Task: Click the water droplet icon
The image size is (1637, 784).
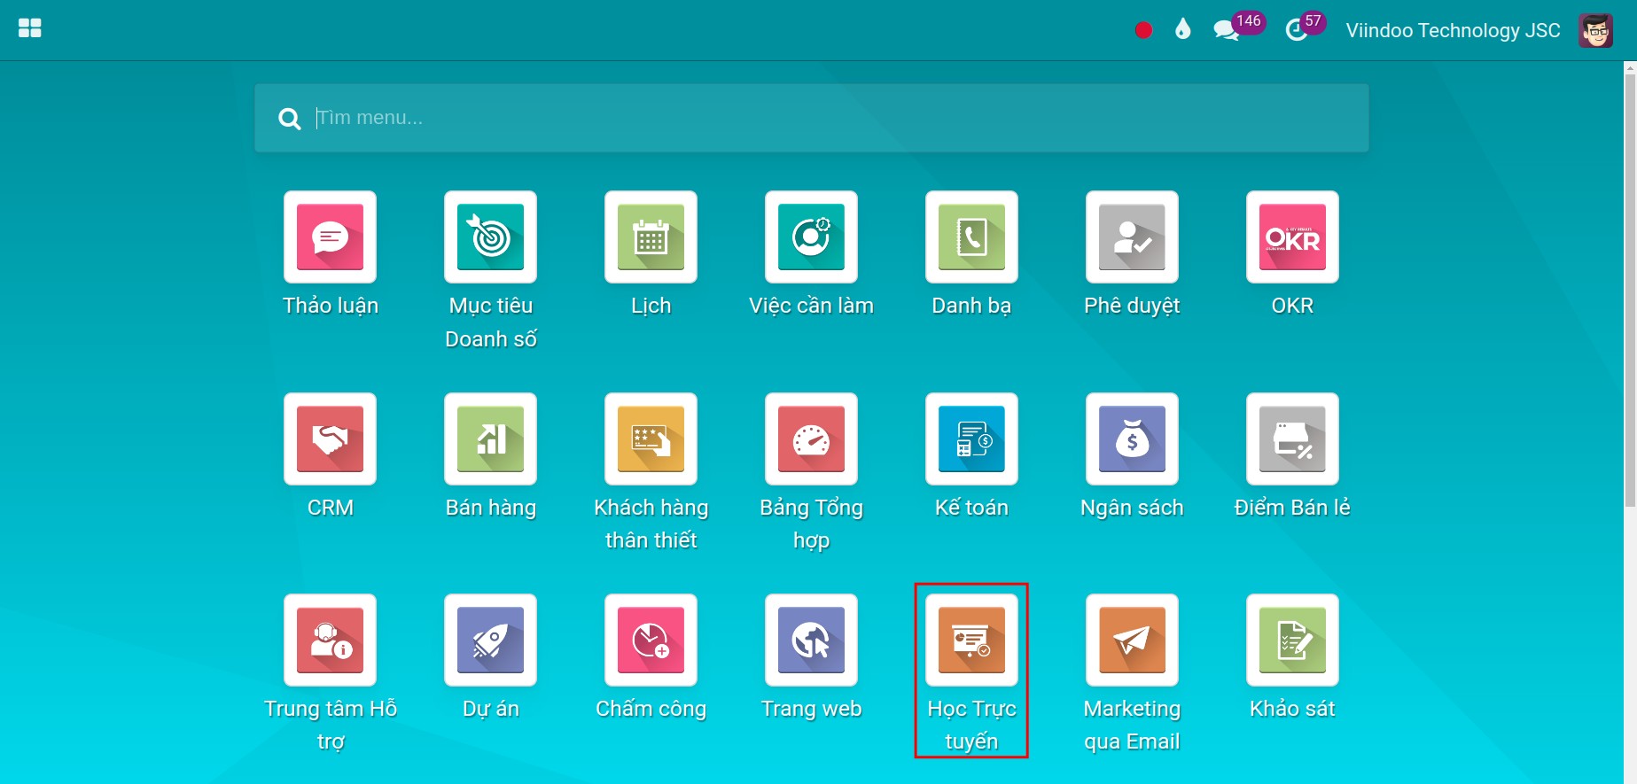Action: (1182, 29)
